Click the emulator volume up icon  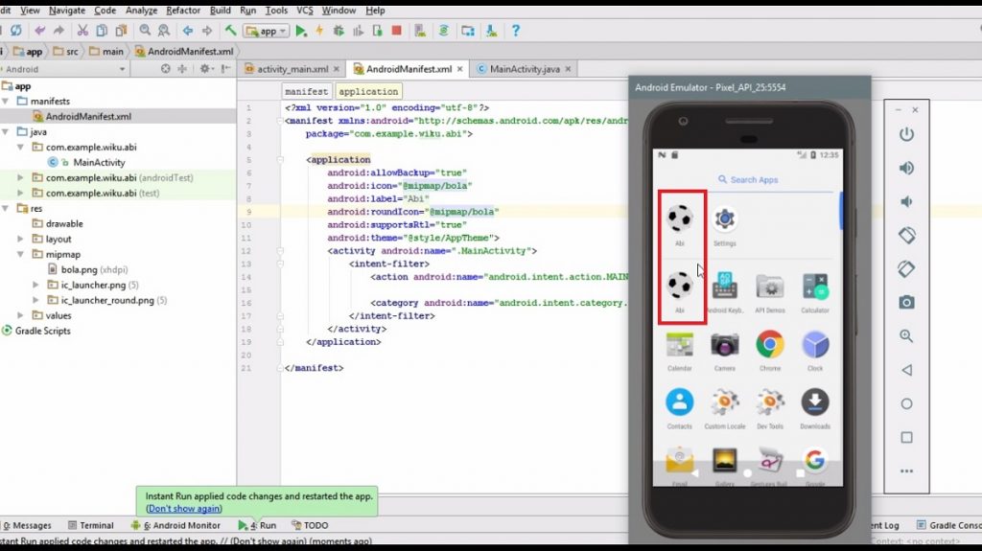point(906,169)
